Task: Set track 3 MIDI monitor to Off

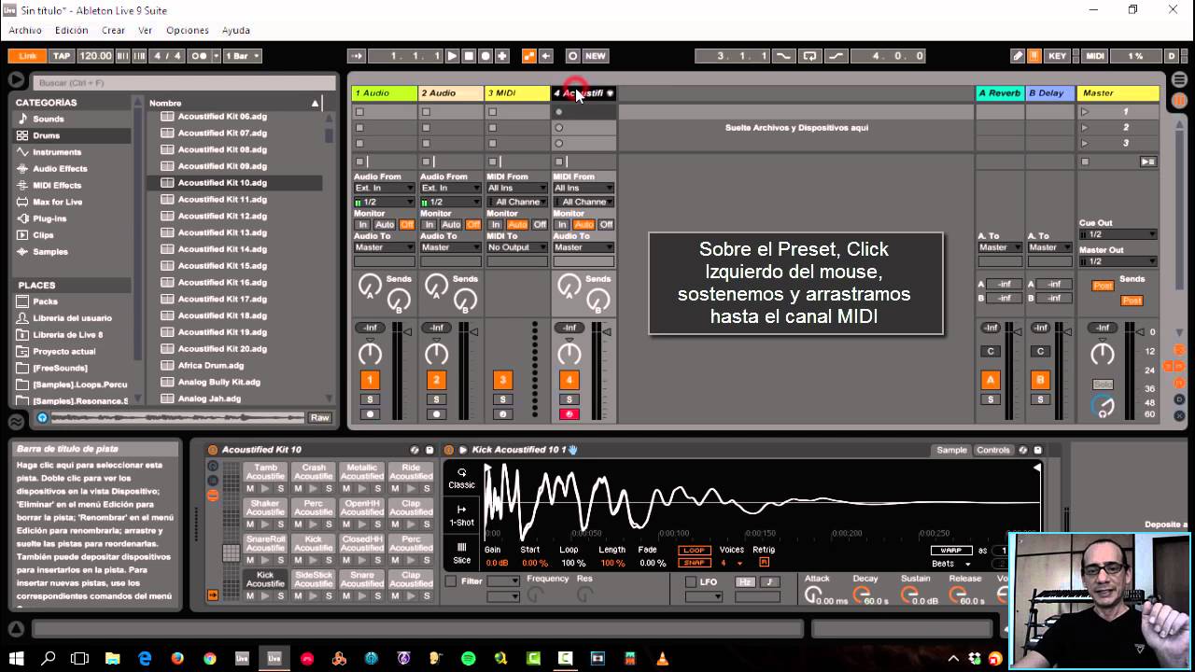Action: coord(541,225)
